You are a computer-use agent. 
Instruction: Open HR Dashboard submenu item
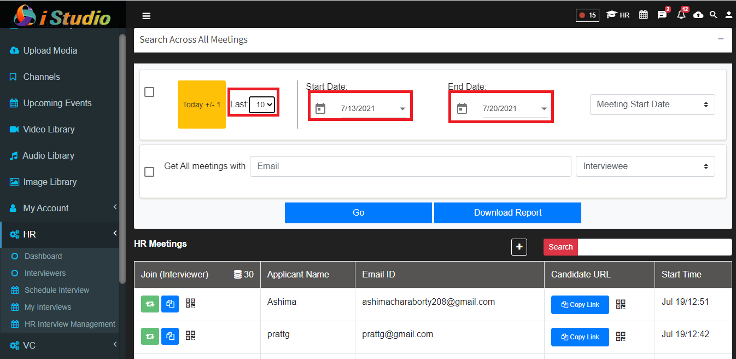pyautogui.click(x=43, y=256)
